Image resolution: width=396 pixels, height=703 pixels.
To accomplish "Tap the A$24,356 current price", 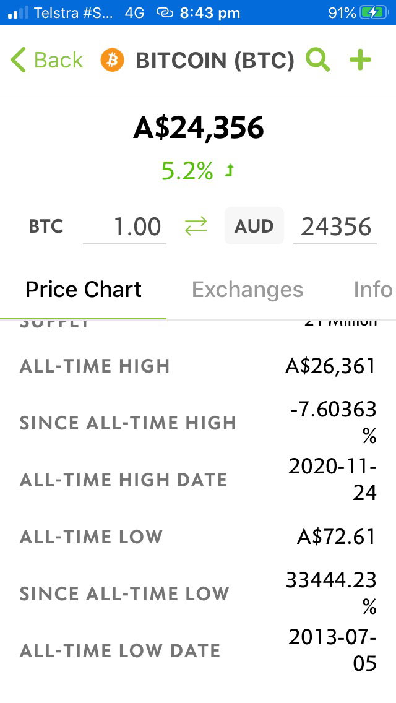I will click(x=199, y=127).
